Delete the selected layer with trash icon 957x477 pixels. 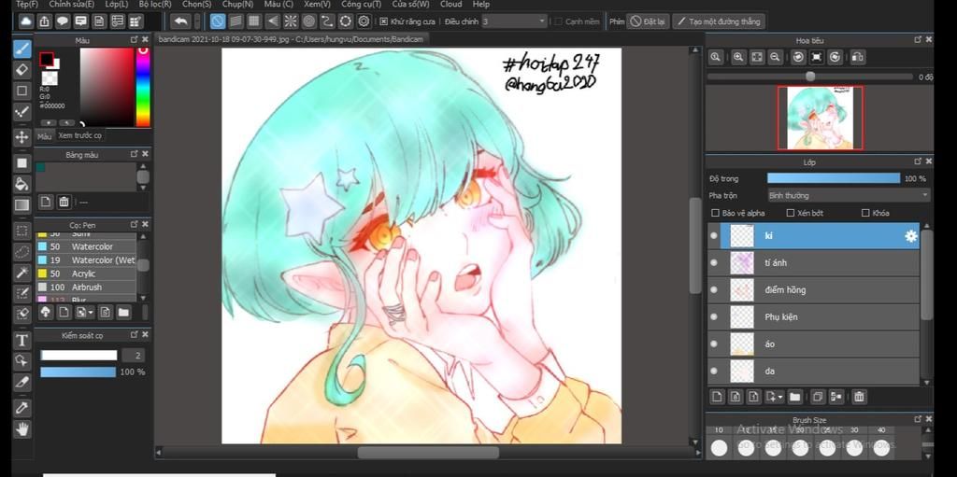point(859,397)
